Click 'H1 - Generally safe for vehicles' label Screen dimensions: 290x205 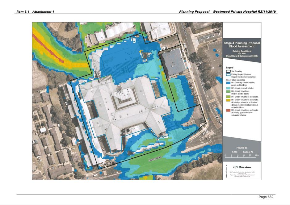click(x=243, y=83)
